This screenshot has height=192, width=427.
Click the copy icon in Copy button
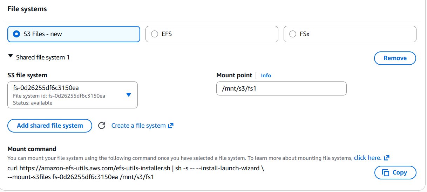point(386,173)
